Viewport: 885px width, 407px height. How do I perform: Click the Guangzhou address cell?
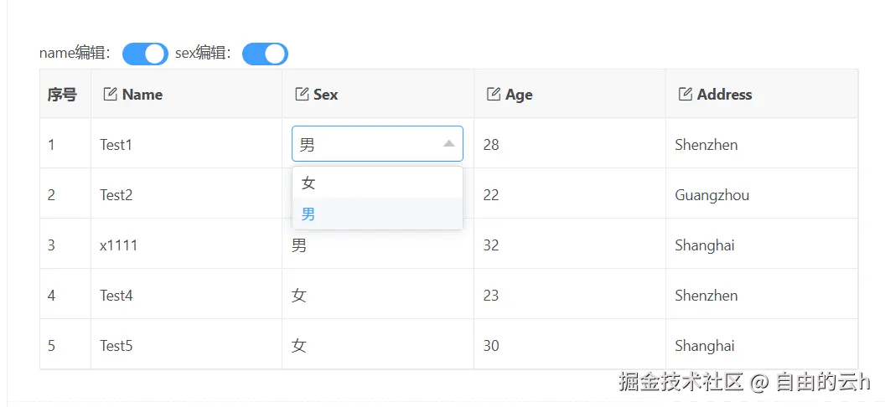click(x=762, y=193)
